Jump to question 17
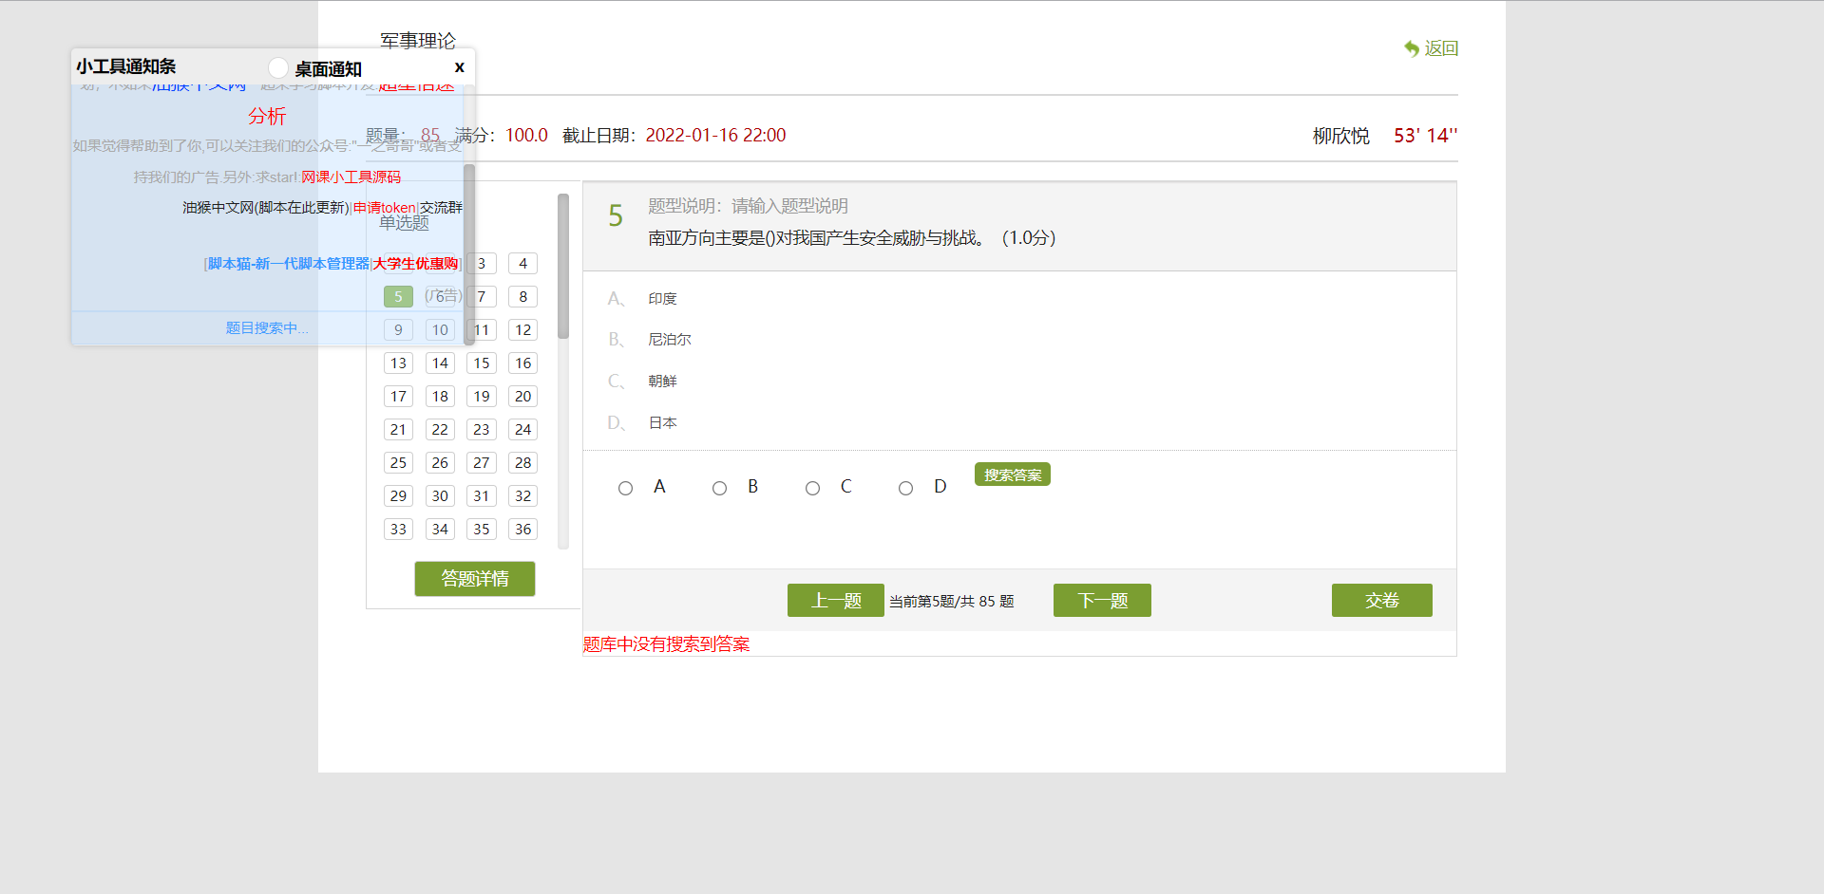The image size is (1824, 894). click(398, 397)
